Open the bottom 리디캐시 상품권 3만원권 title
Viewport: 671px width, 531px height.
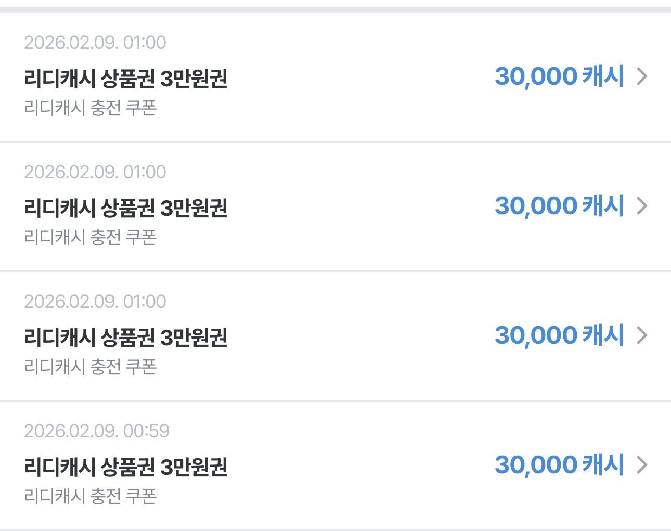pos(126,467)
